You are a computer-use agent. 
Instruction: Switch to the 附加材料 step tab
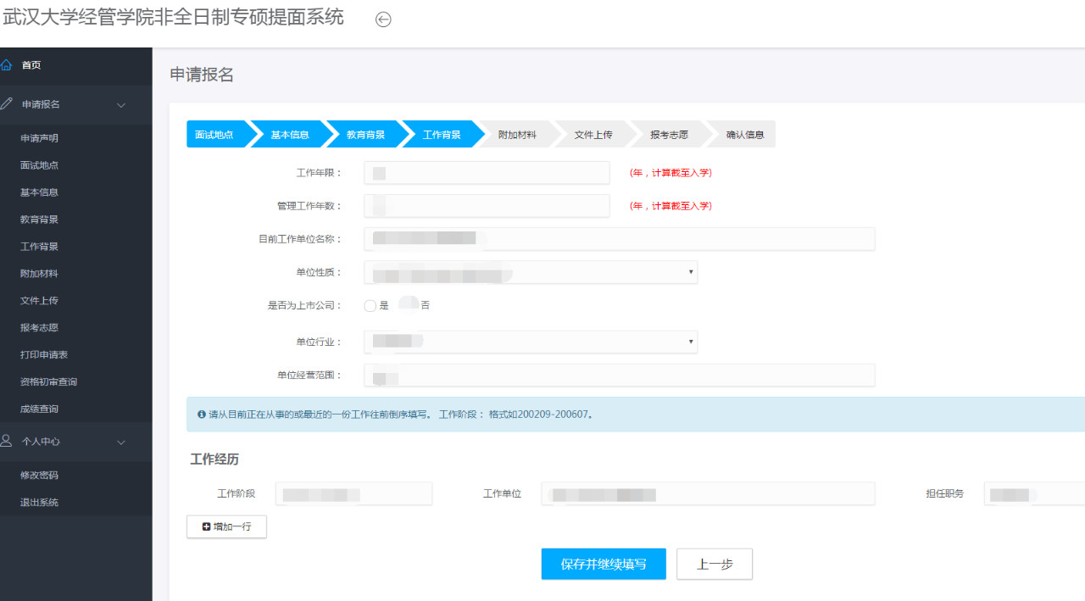click(517, 135)
